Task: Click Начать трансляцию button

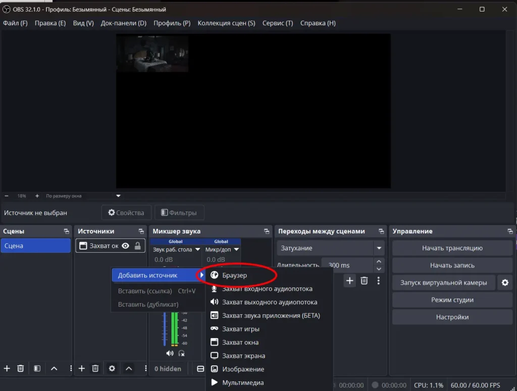Action: point(452,248)
